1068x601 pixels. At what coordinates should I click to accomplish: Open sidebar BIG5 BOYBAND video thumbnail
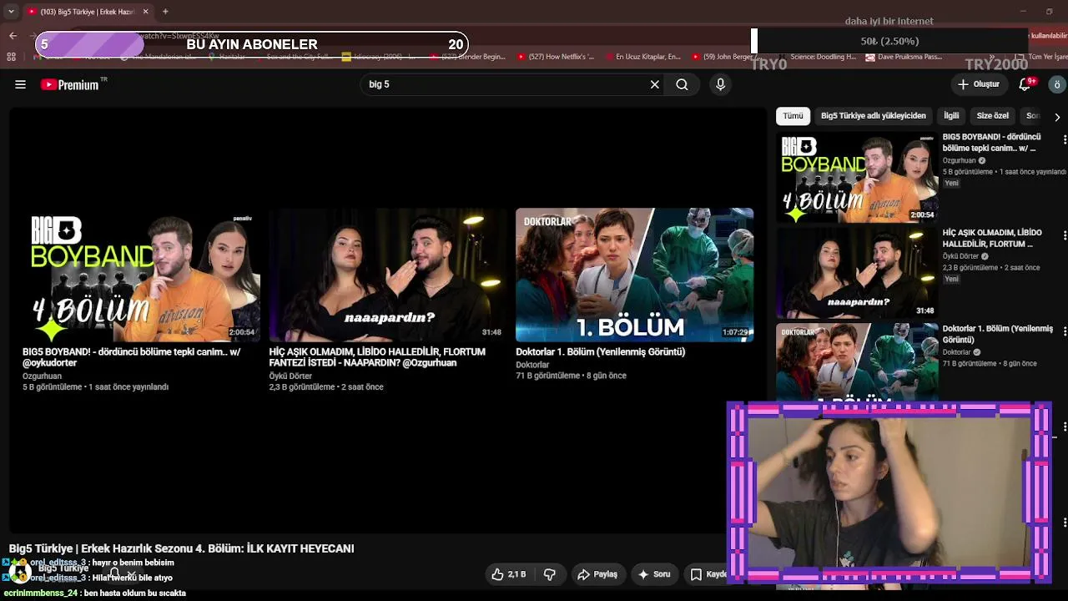click(x=857, y=178)
